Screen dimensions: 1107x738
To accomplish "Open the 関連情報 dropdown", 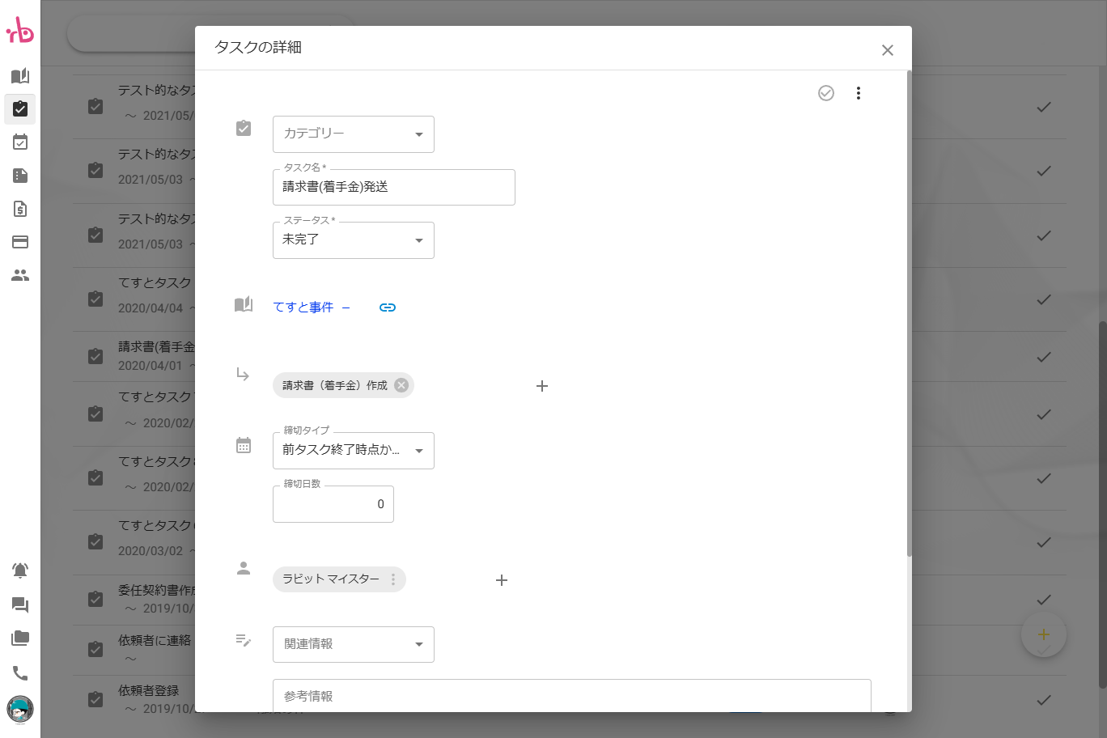I will tap(354, 644).
